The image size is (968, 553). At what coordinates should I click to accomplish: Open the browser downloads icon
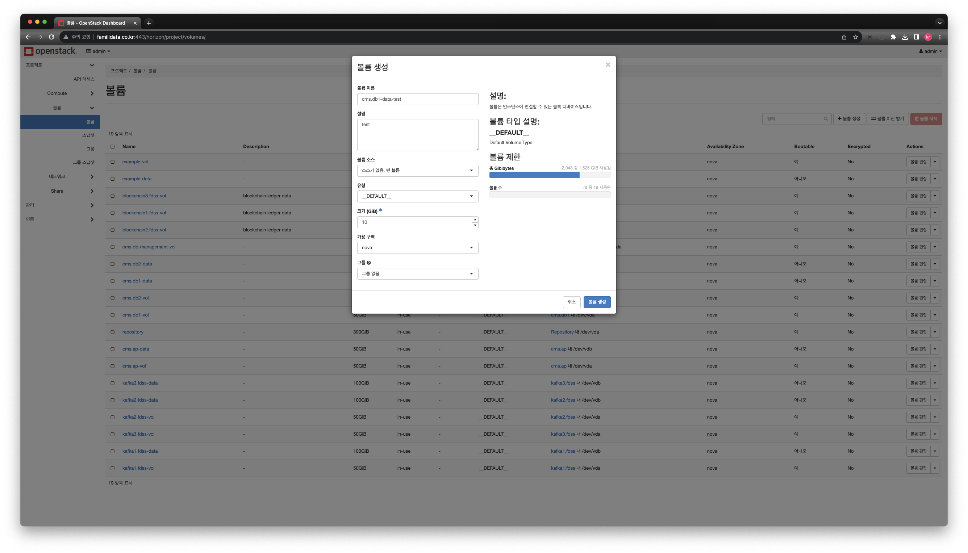[x=905, y=37]
